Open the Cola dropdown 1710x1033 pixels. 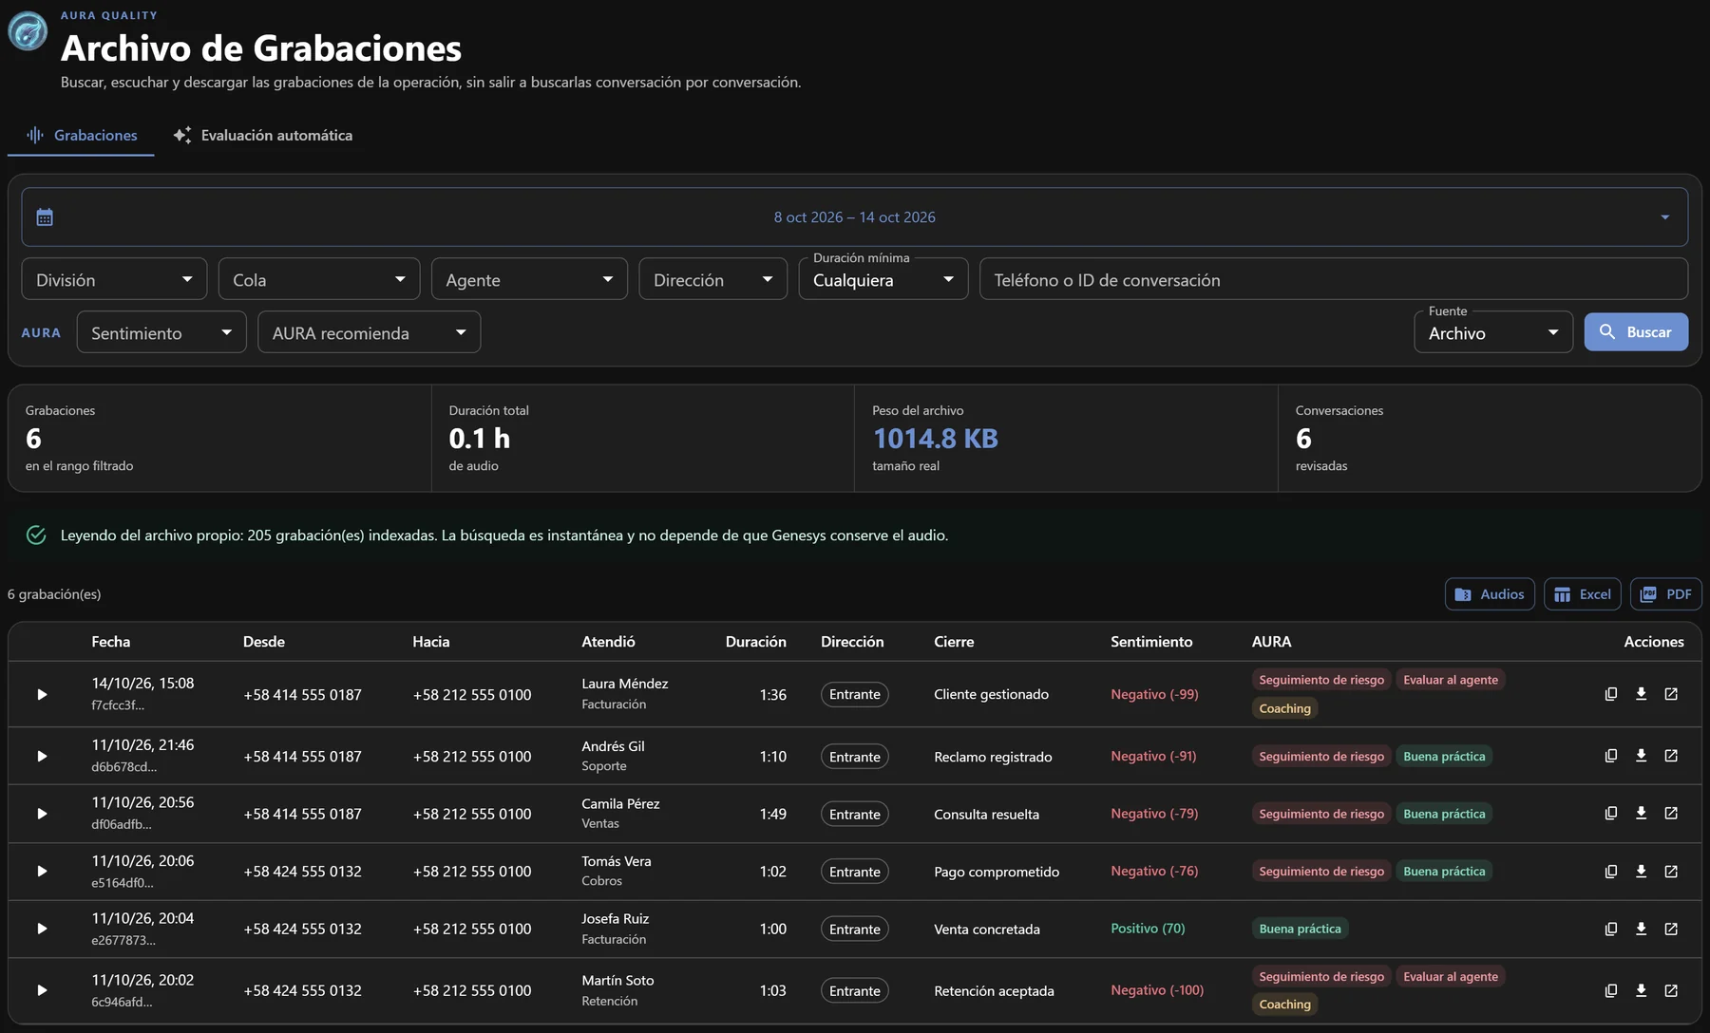[x=319, y=279]
